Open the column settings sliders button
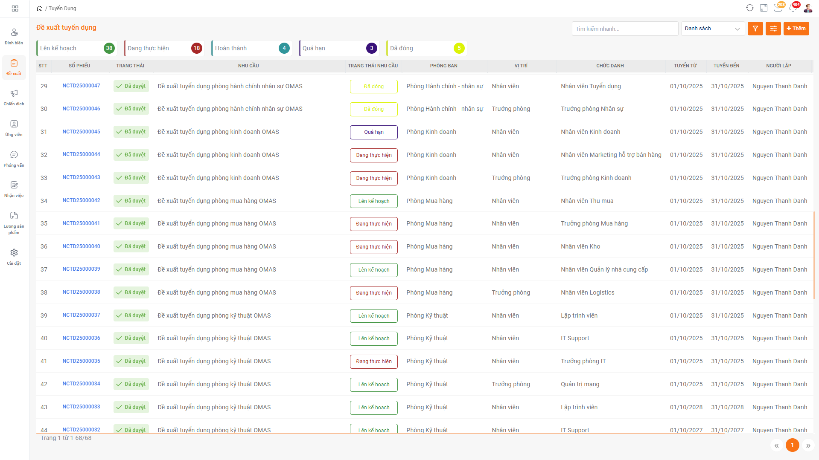 click(x=773, y=29)
